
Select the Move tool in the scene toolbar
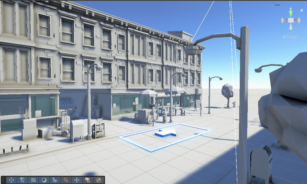[x=11, y=180]
